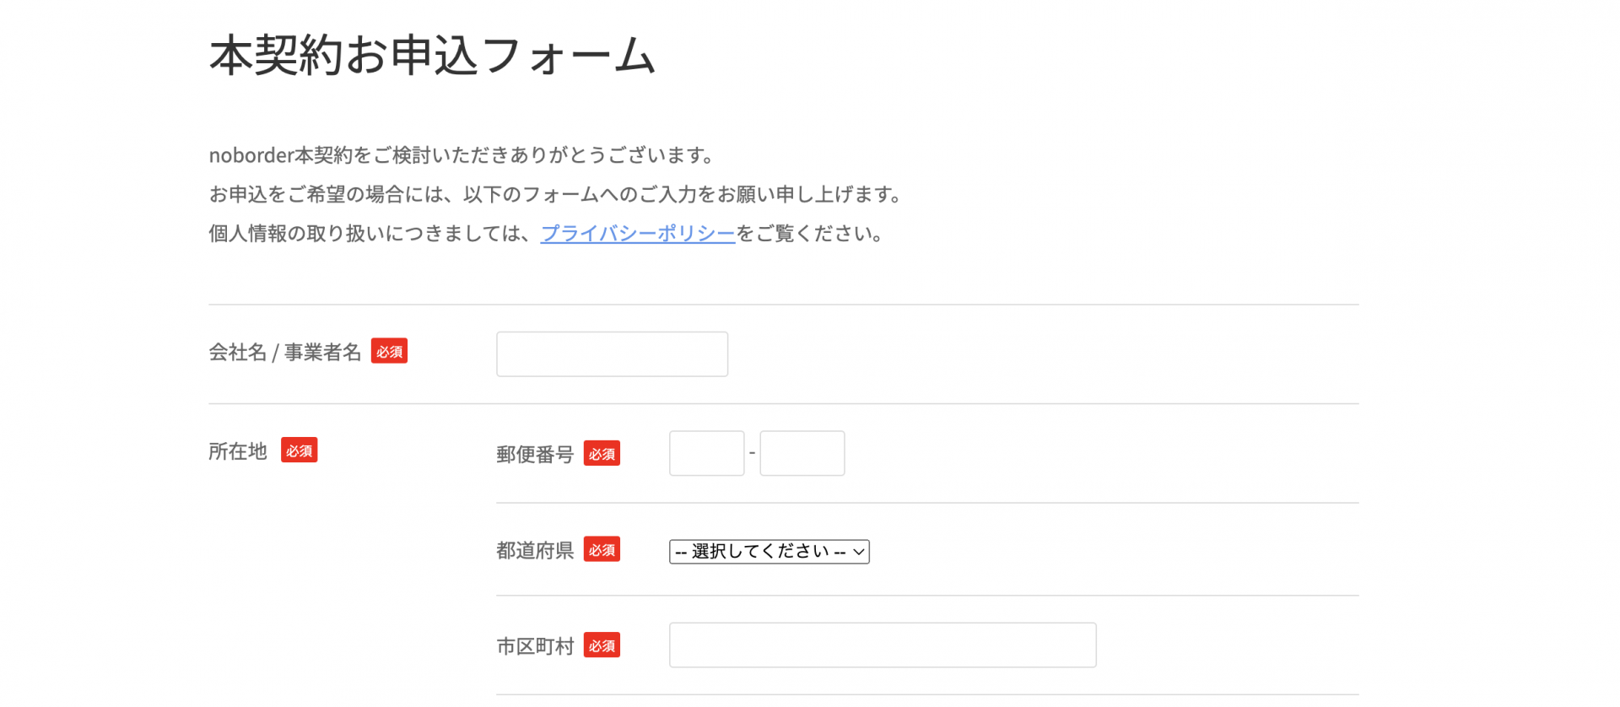Screen dimensions: 1620x707
Task: Click the 必須 badge next to 所在地
Action: pyautogui.click(x=300, y=451)
